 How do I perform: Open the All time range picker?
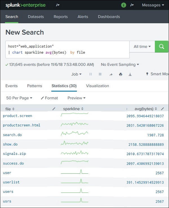click(x=142, y=47)
